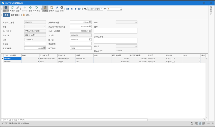The image size is (215, 127).
Task: Click the 指示日 column header
Action: (x=156, y=55)
